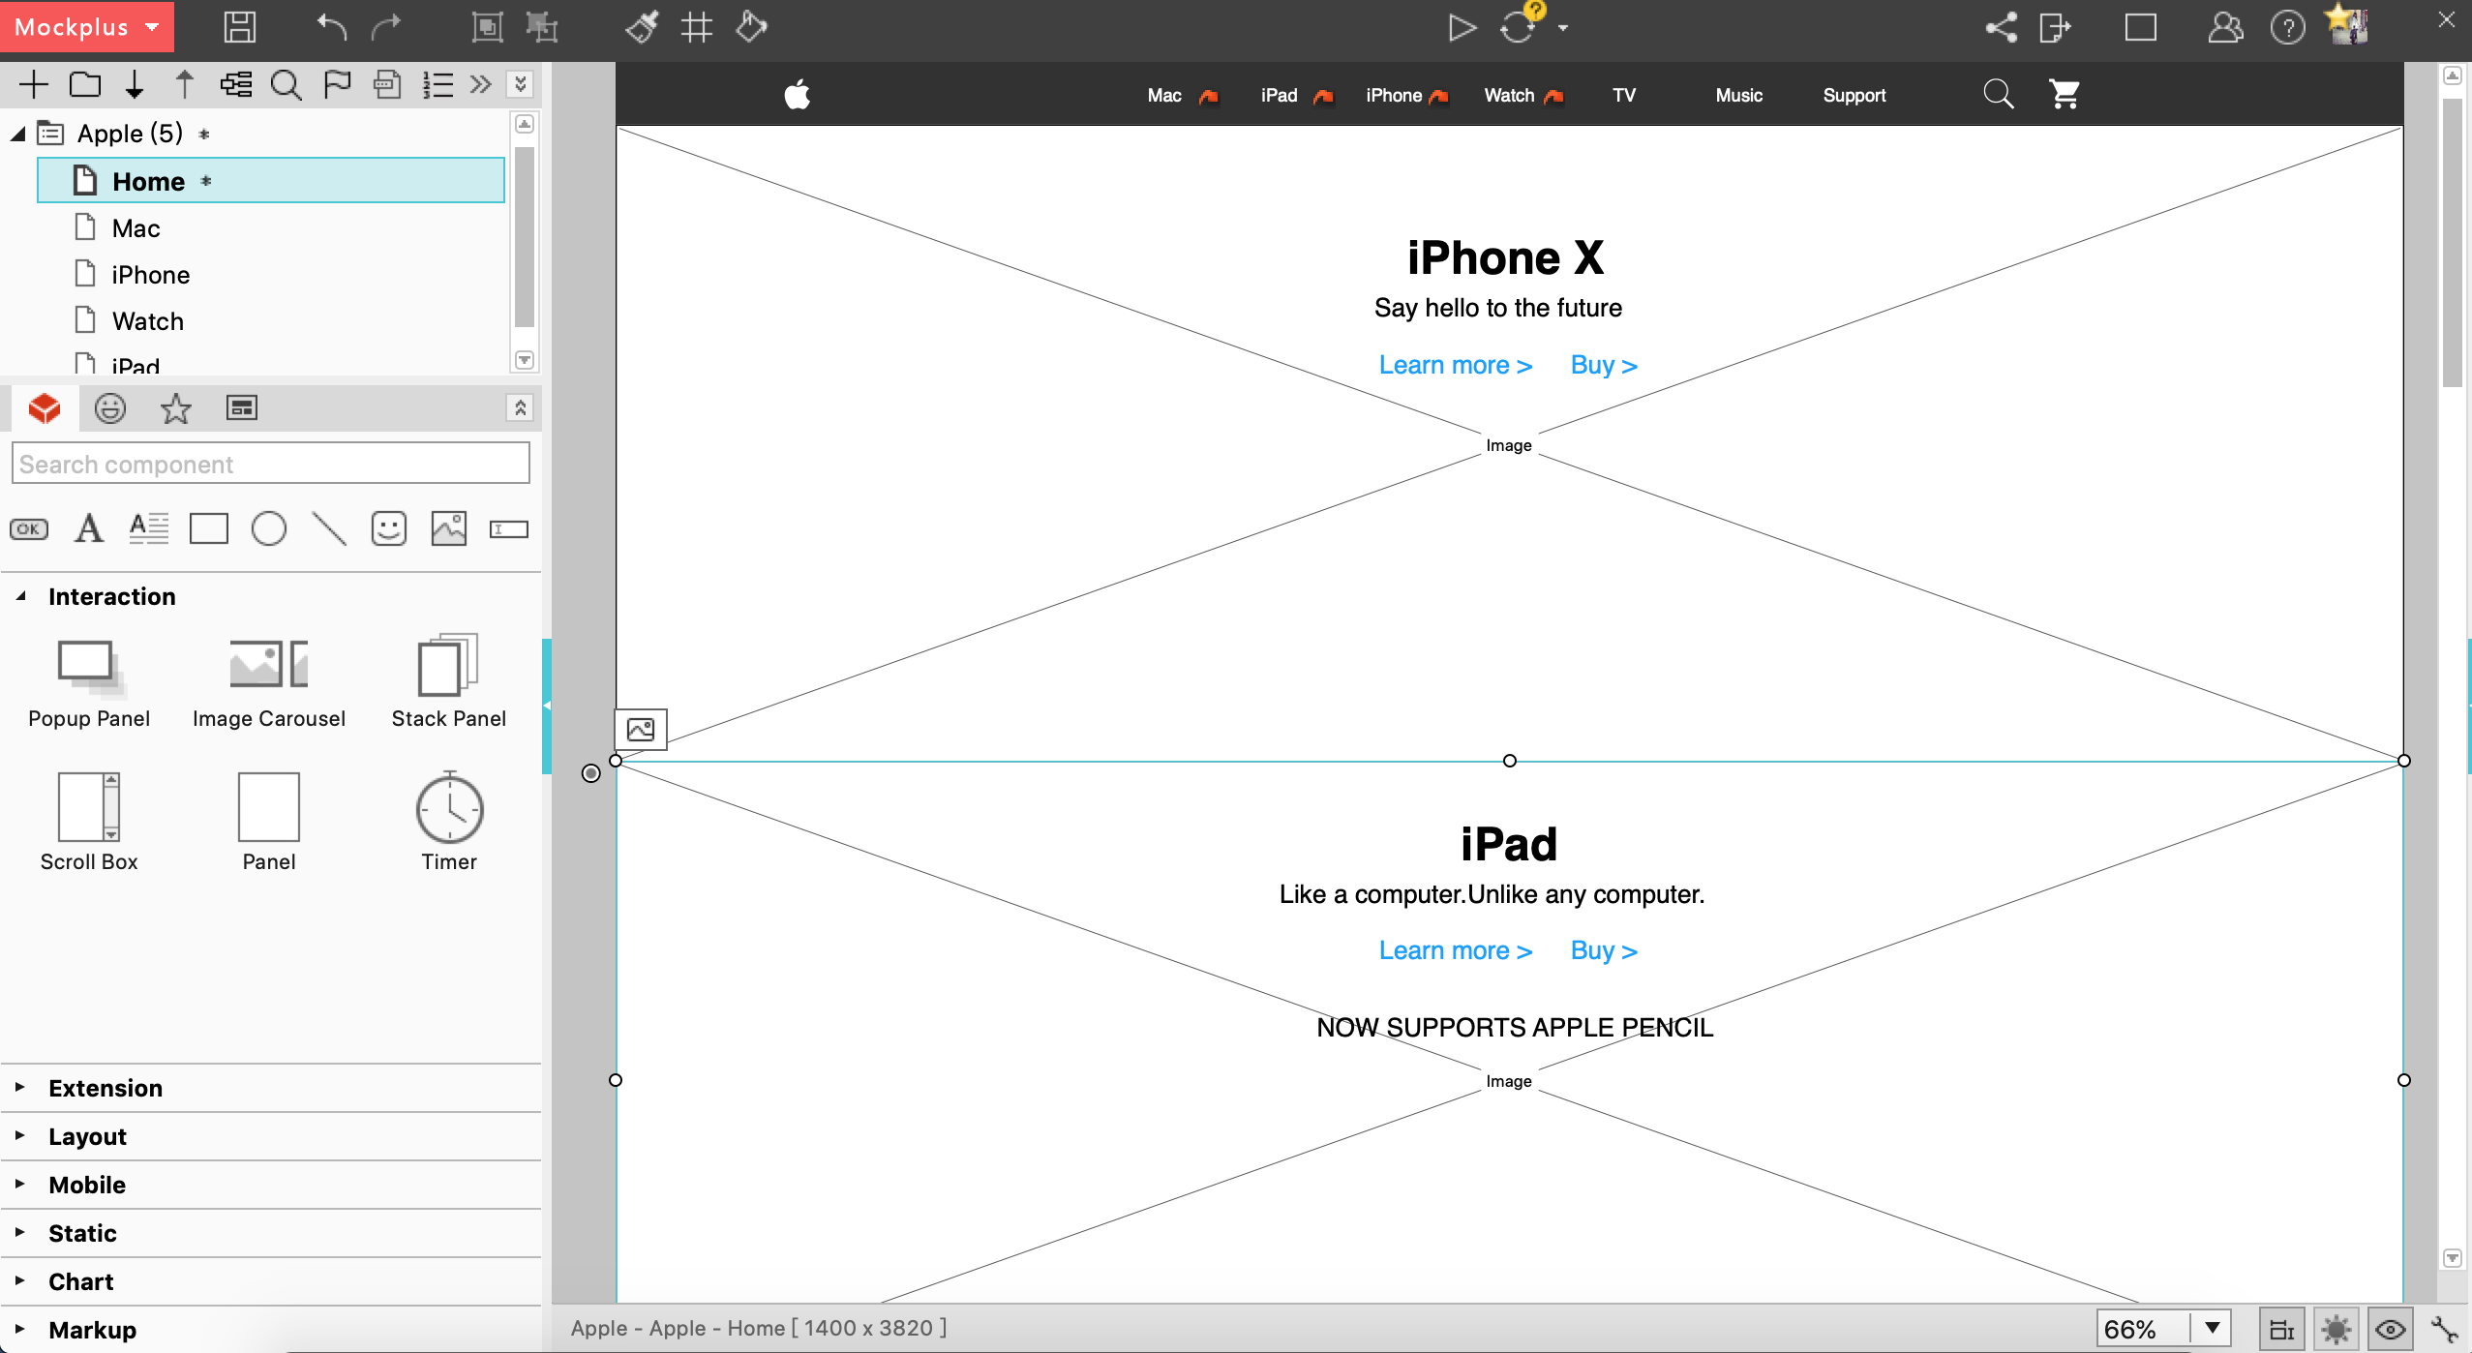Open the zoom percentage dropdown
Viewport: 2472px width, 1353px height.
pyautogui.click(x=2212, y=1328)
